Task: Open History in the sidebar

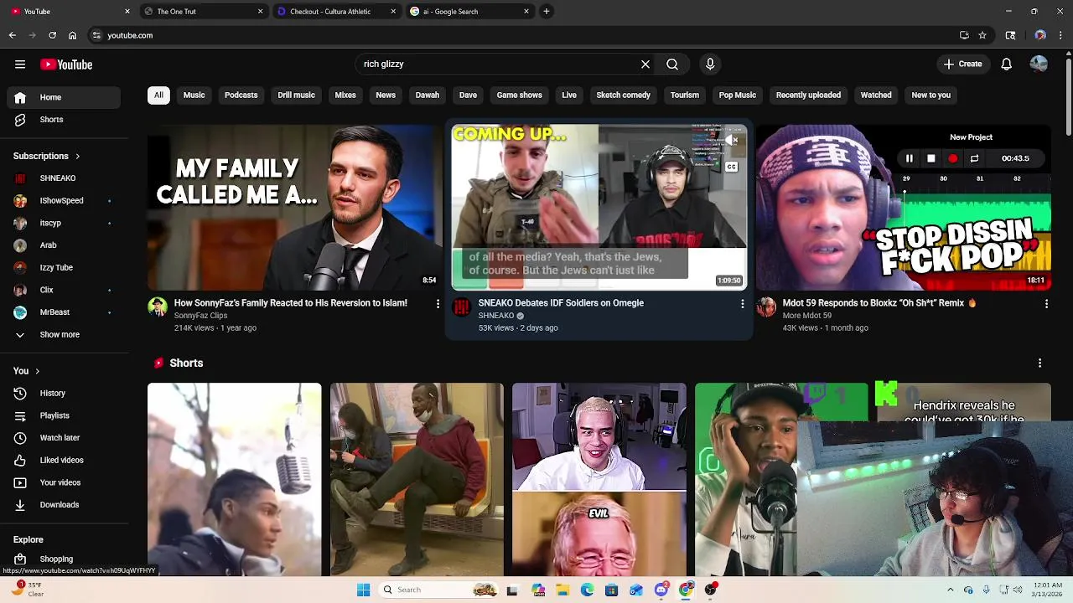Action: point(52,393)
